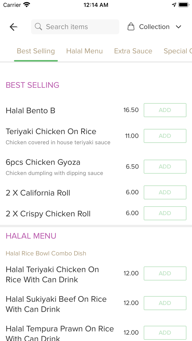Add 2 X California Roll to cart
This screenshot has width=192, height=341.
coord(165,192)
